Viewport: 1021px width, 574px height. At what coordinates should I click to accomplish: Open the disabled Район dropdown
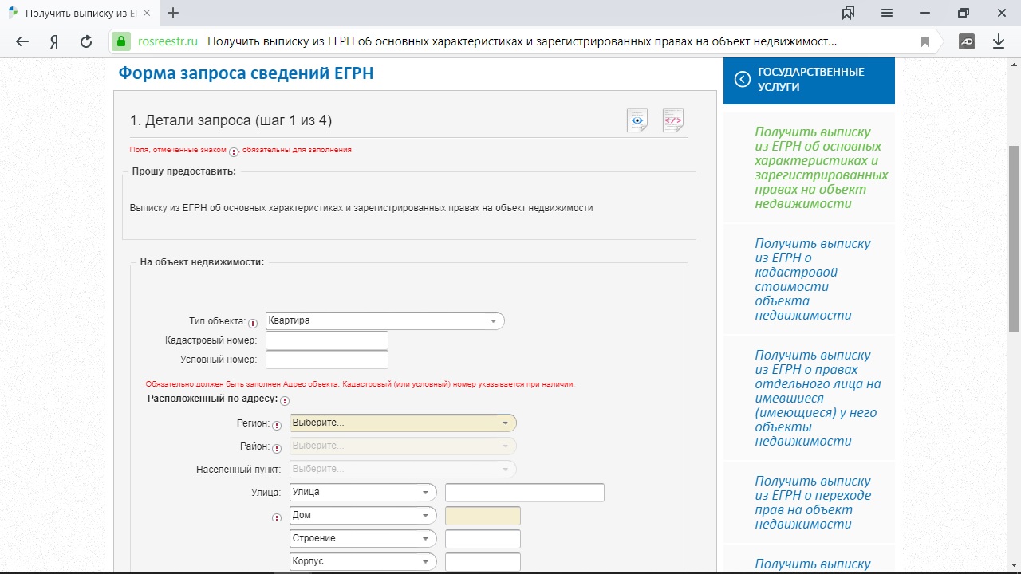tap(403, 446)
